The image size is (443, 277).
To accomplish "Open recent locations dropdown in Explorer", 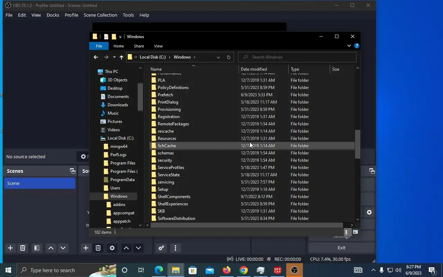I will (114, 57).
